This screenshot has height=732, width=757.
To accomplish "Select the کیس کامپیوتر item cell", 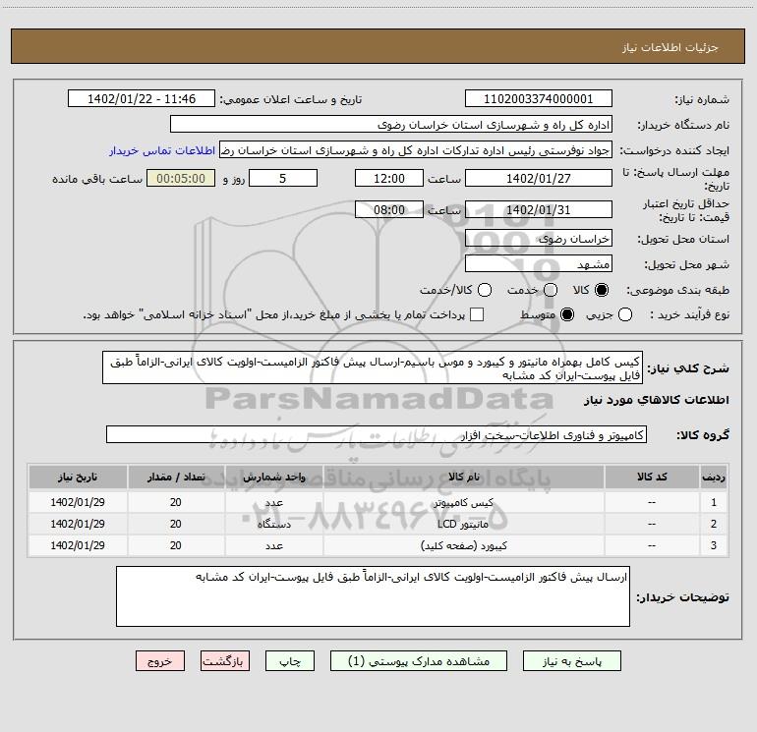I will [x=463, y=502].
